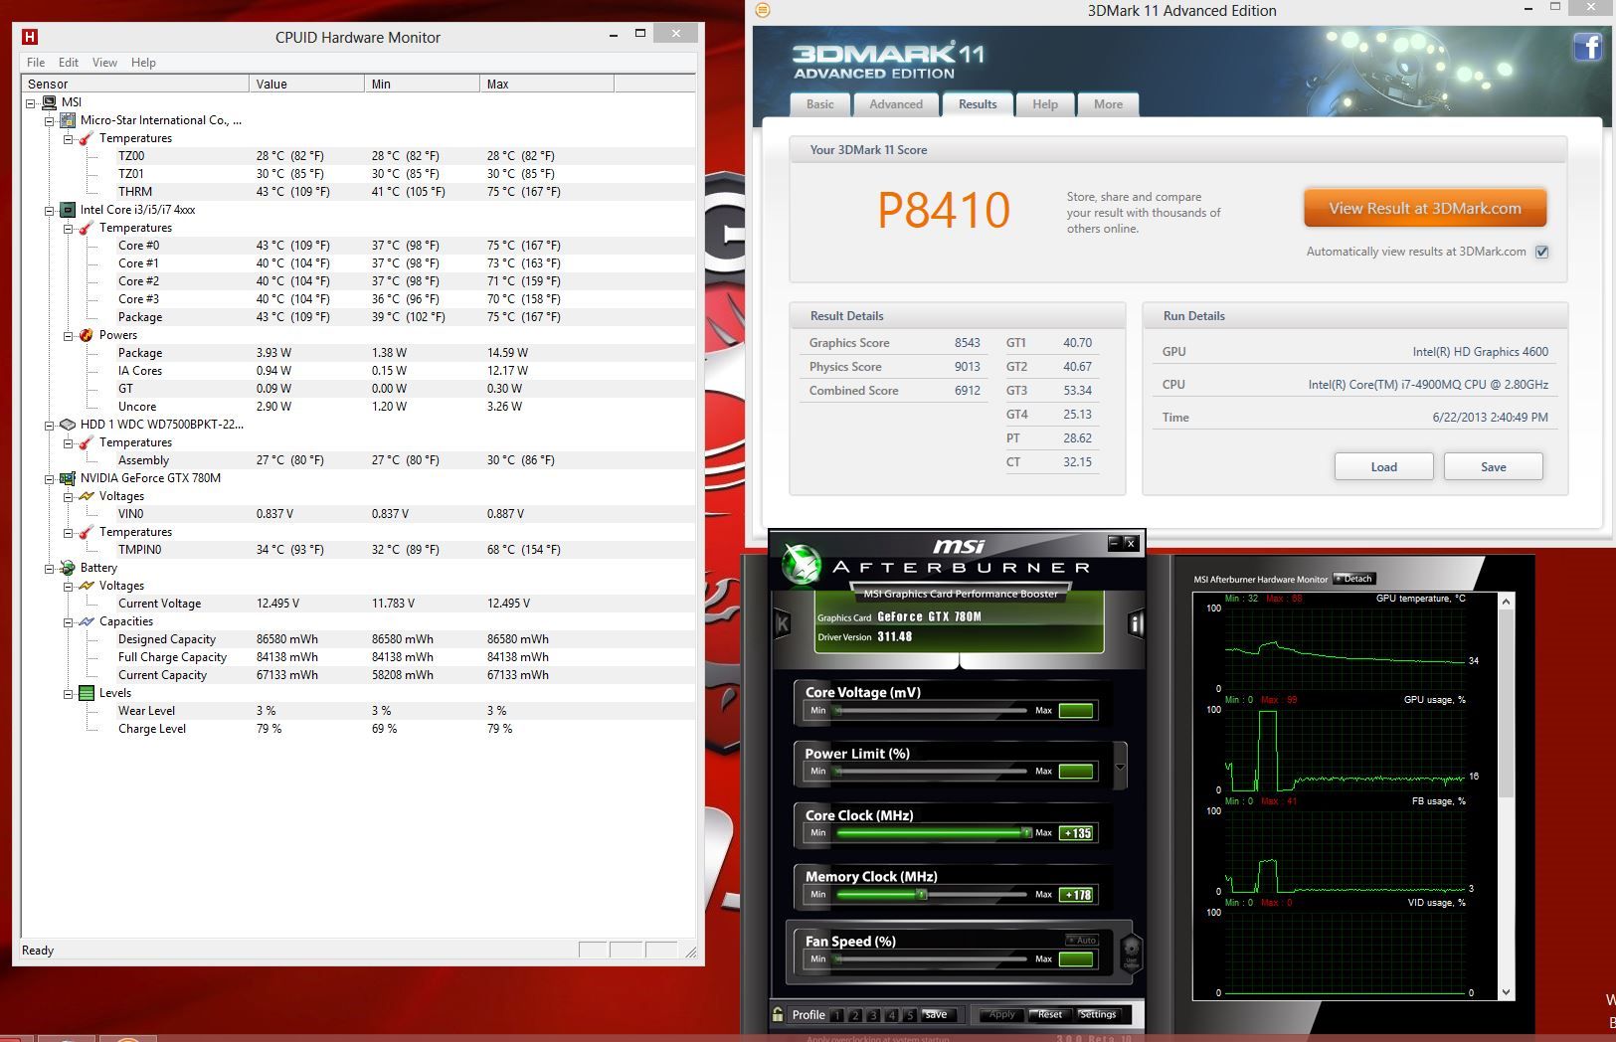The width and height of the screenshot is (1616, 1042).
Task: Detach the Afterburner Hardware Monitor
Action: coord(1353,579)
